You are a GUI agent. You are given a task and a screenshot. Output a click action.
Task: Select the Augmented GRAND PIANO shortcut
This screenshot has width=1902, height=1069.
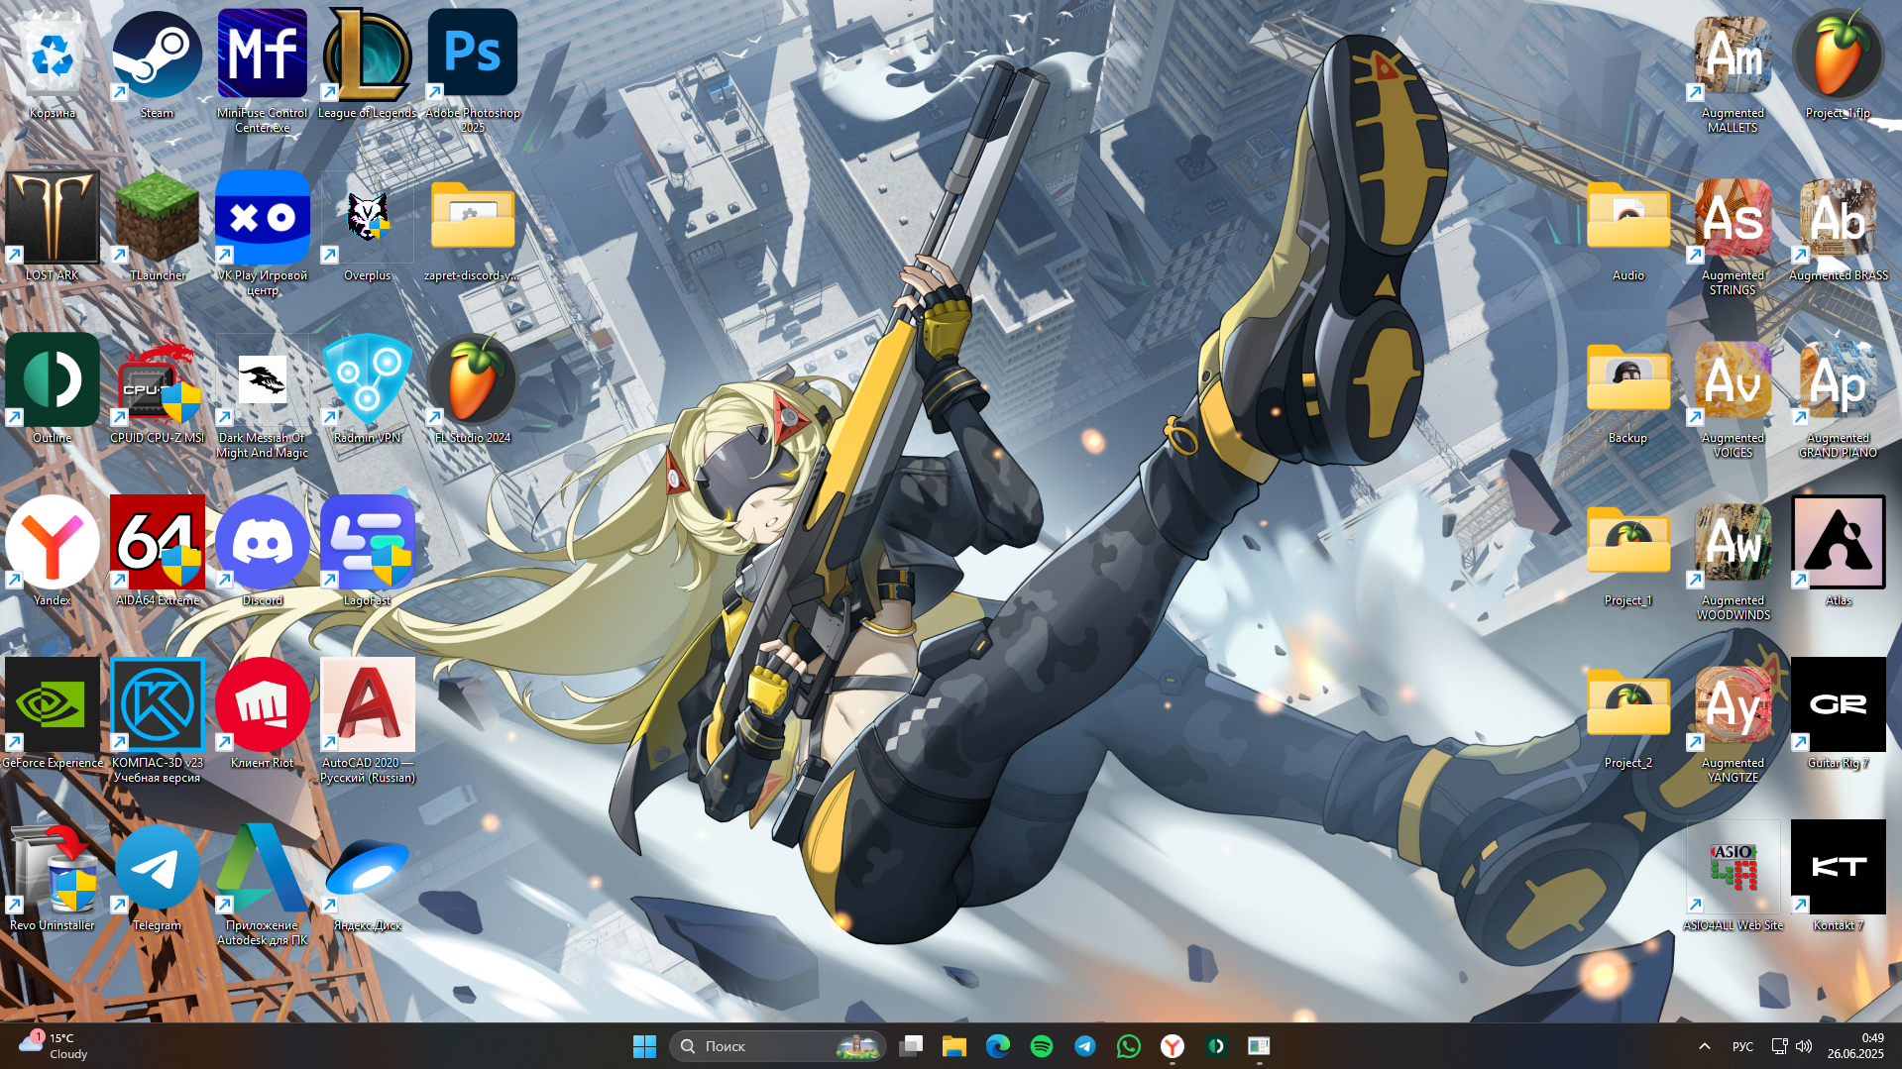[1839, 396]
